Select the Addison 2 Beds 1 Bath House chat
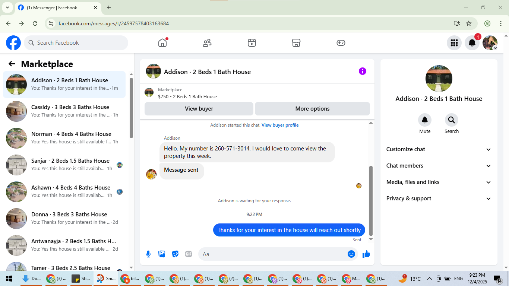509x286 pixels. (x=64, y=85)
